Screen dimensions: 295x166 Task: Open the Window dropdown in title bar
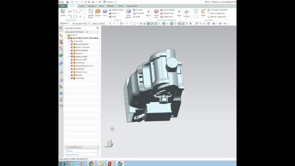click(x=110, y=2)
